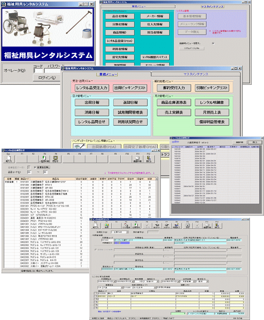Click the greyed F5 checkmark icon in order entry
Screen dimensions: 264x320
pos(147,225)
